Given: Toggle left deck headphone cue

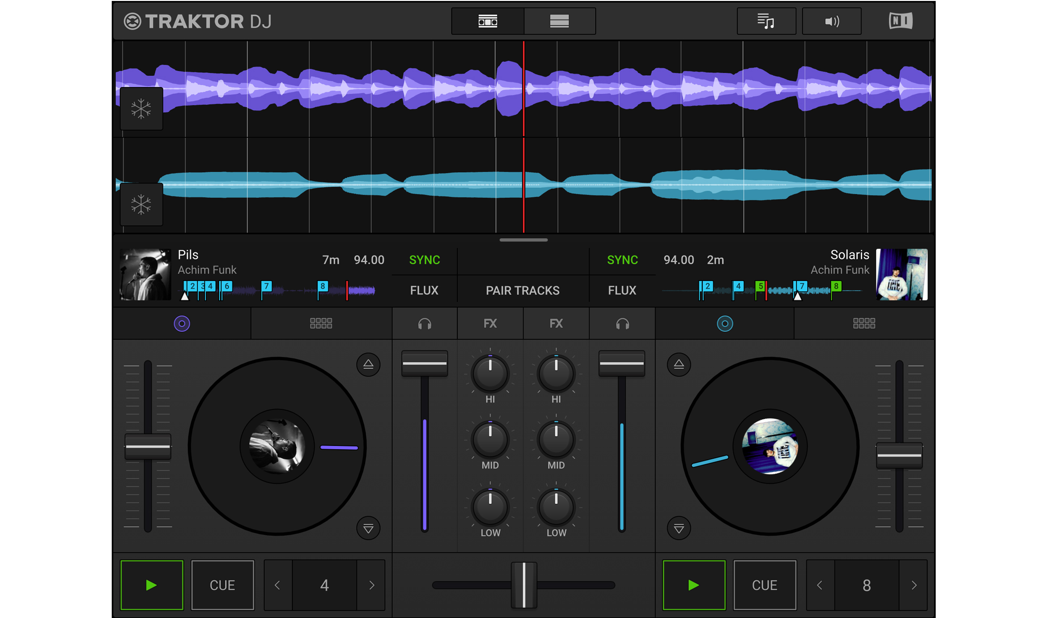Looking at the screenshot, I should (425, 324).
